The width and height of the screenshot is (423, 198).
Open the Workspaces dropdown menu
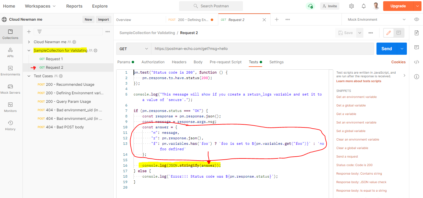click(x=40, y=6)
